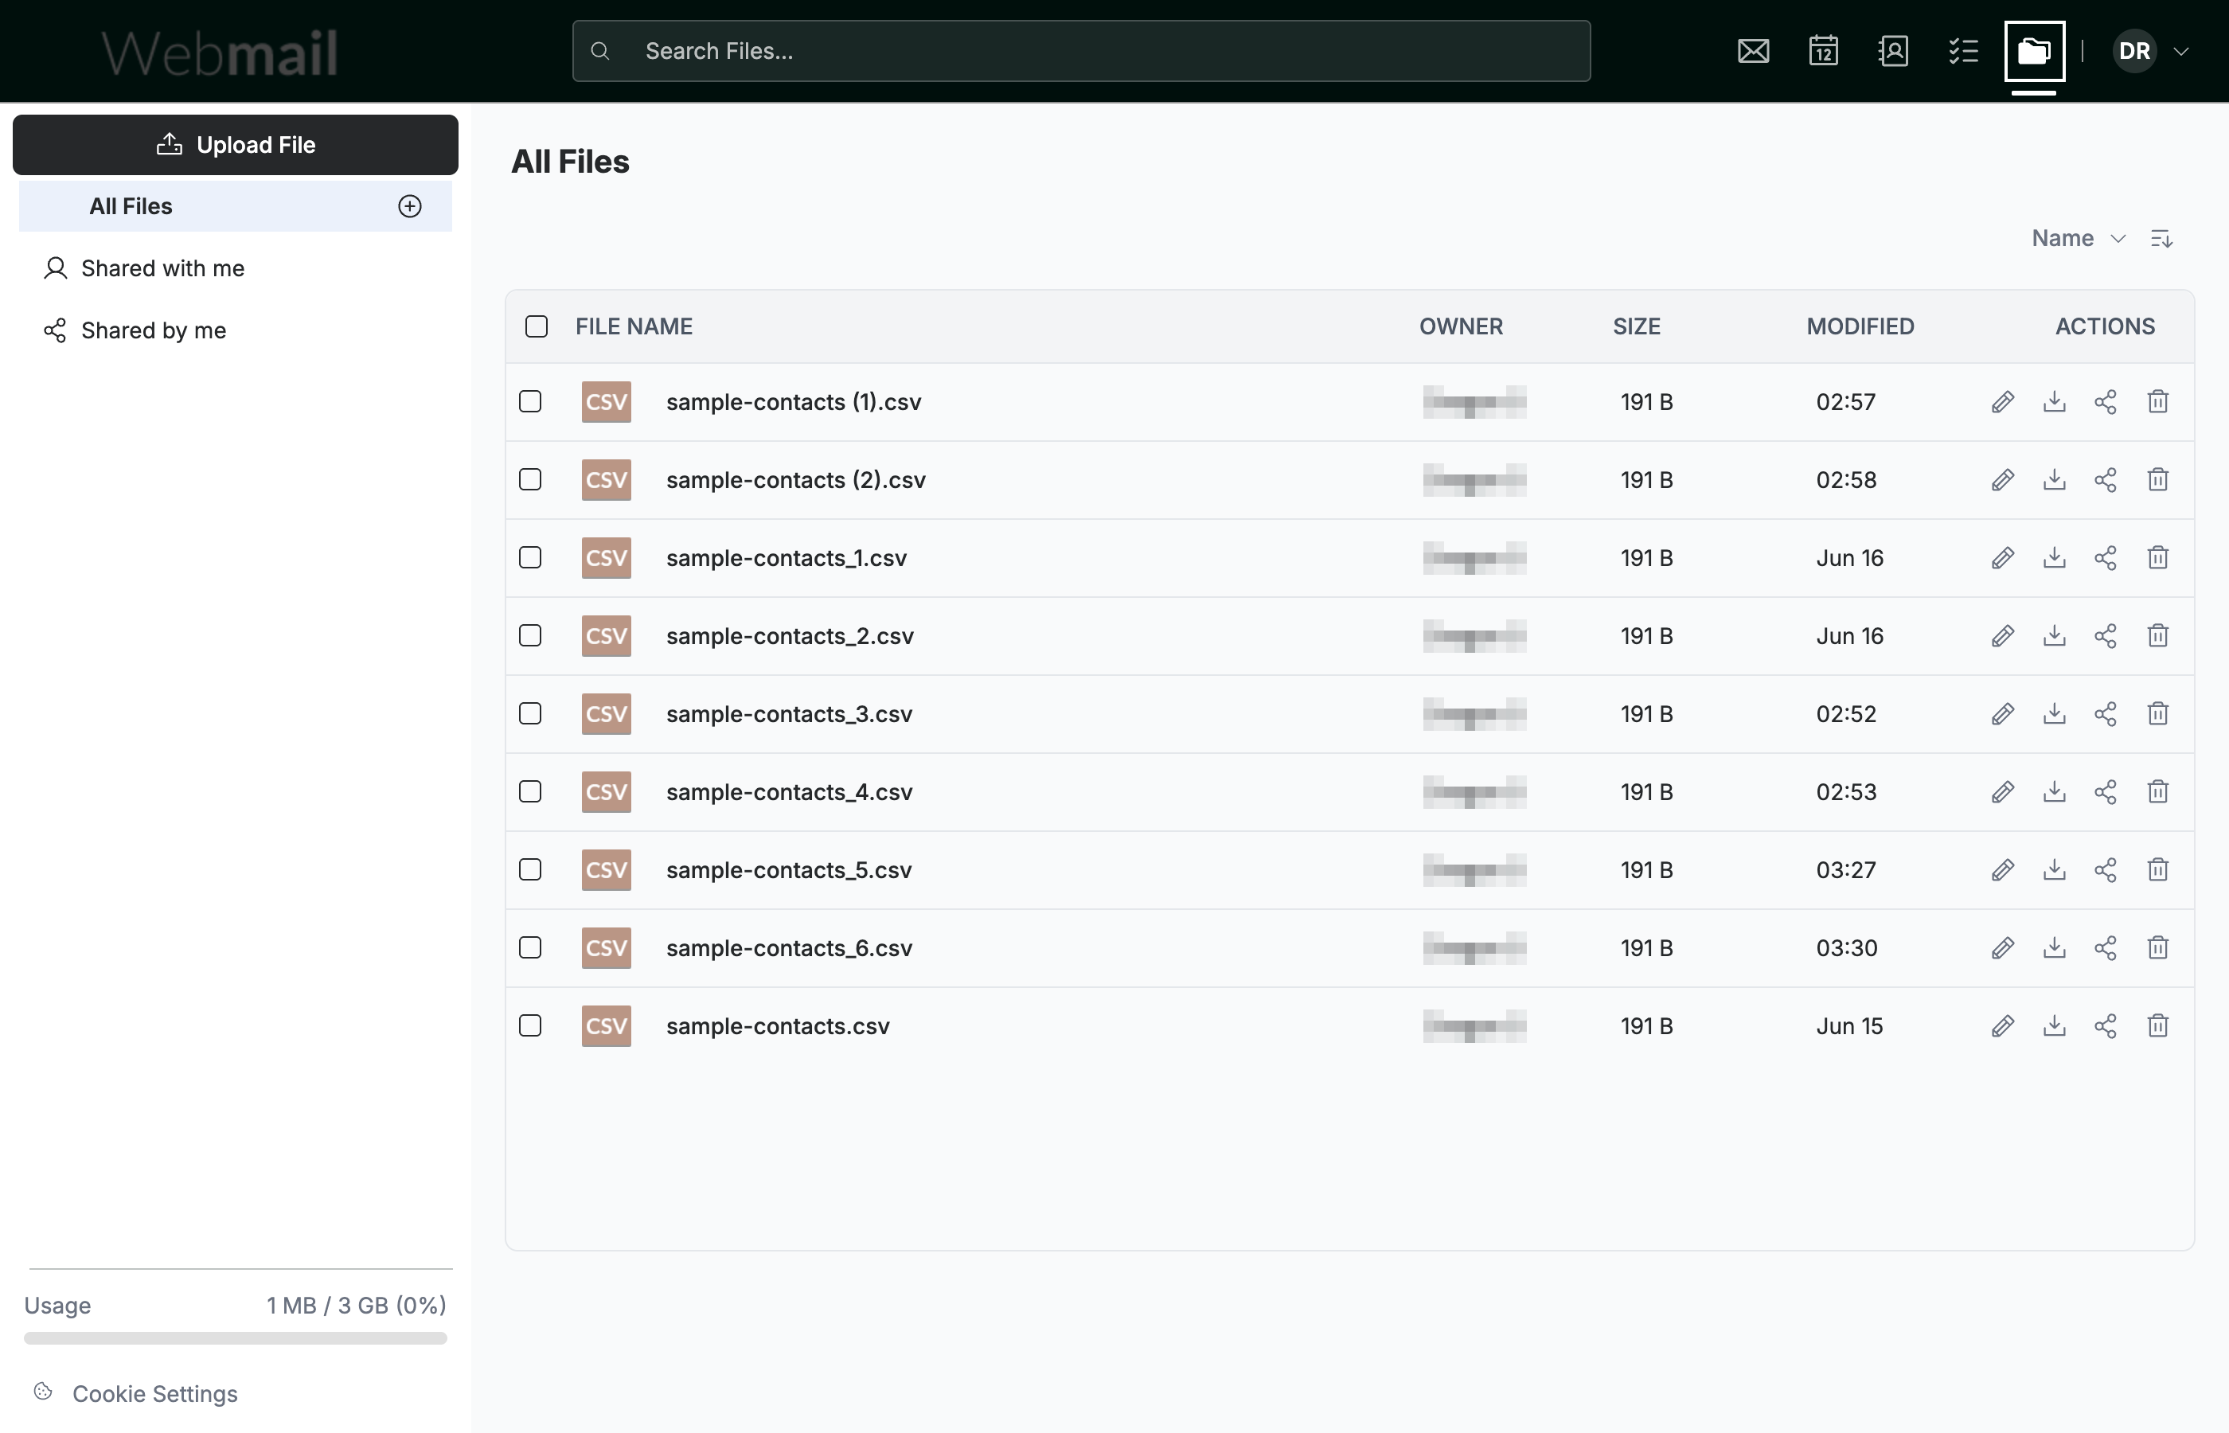Image resolution: width=2229 pixels, height=1433 pixels.
Task: Open the Calendar icon in header
Action: [x=1822, y=51]
